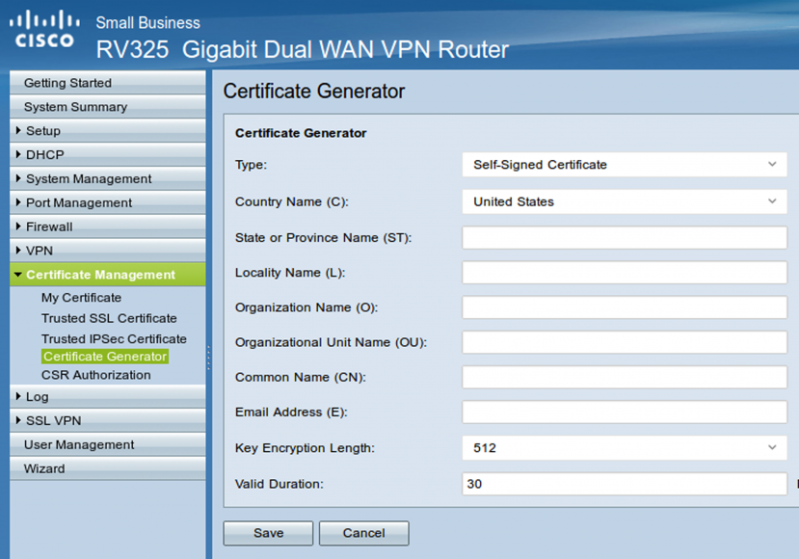This screenshot has width=799, height=559.
Task: Expand the Firewall menu arrow
Action: (18, 226)
